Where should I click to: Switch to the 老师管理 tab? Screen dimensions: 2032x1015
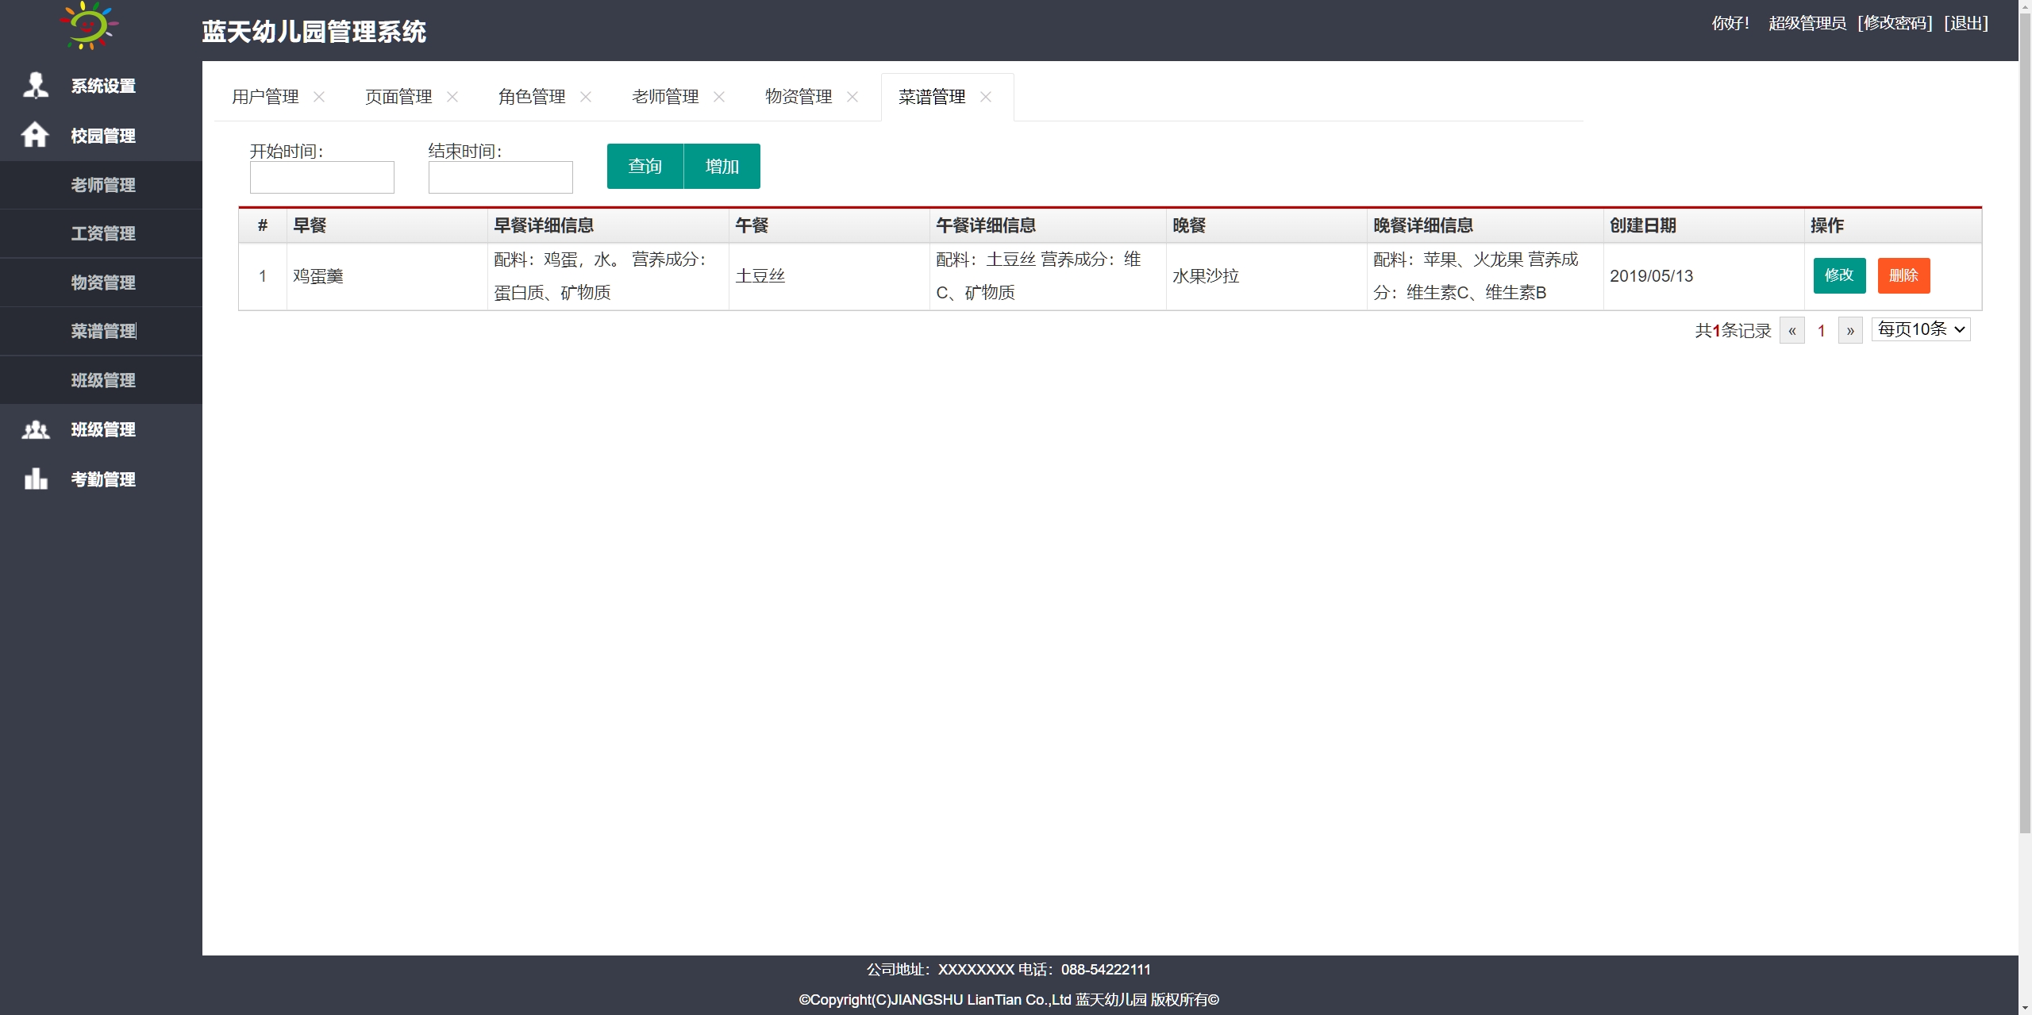tap(665, 97)
